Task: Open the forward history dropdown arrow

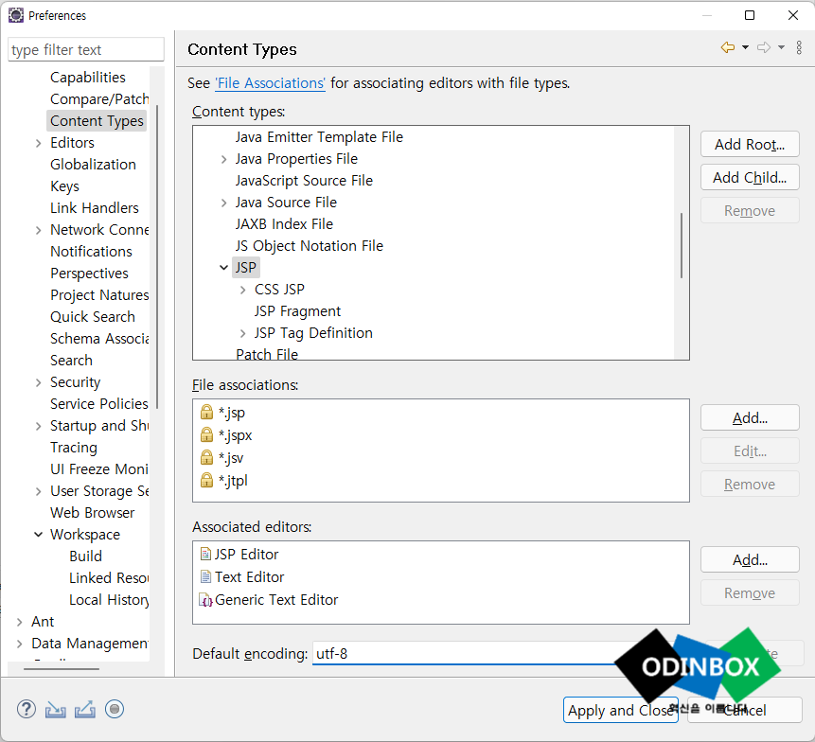Action: click(781, 48)
